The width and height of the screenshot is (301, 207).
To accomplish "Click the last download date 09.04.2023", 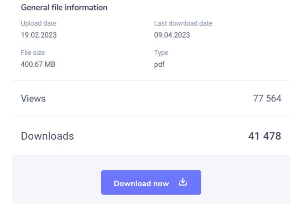I will tap(172, 35).
